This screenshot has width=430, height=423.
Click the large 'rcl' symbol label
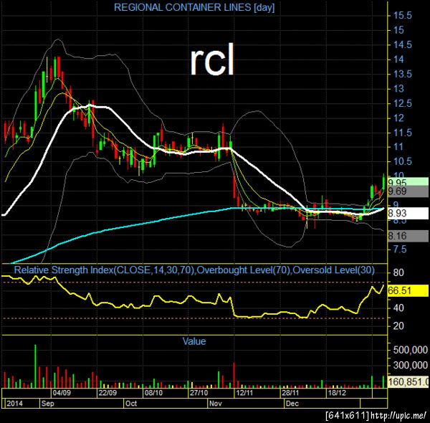[x=212, y=60]
